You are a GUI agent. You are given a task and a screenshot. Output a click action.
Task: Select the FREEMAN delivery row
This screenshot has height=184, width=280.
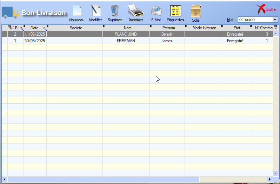(x=126, y=41)
